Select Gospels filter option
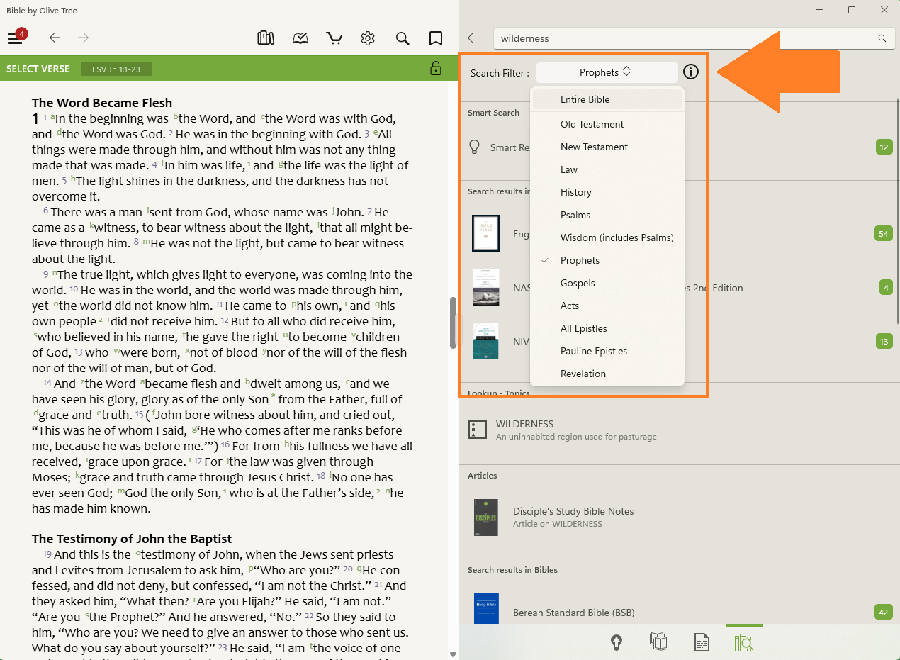Viewport: 900px width, 660px height. [x=607, y=283]
